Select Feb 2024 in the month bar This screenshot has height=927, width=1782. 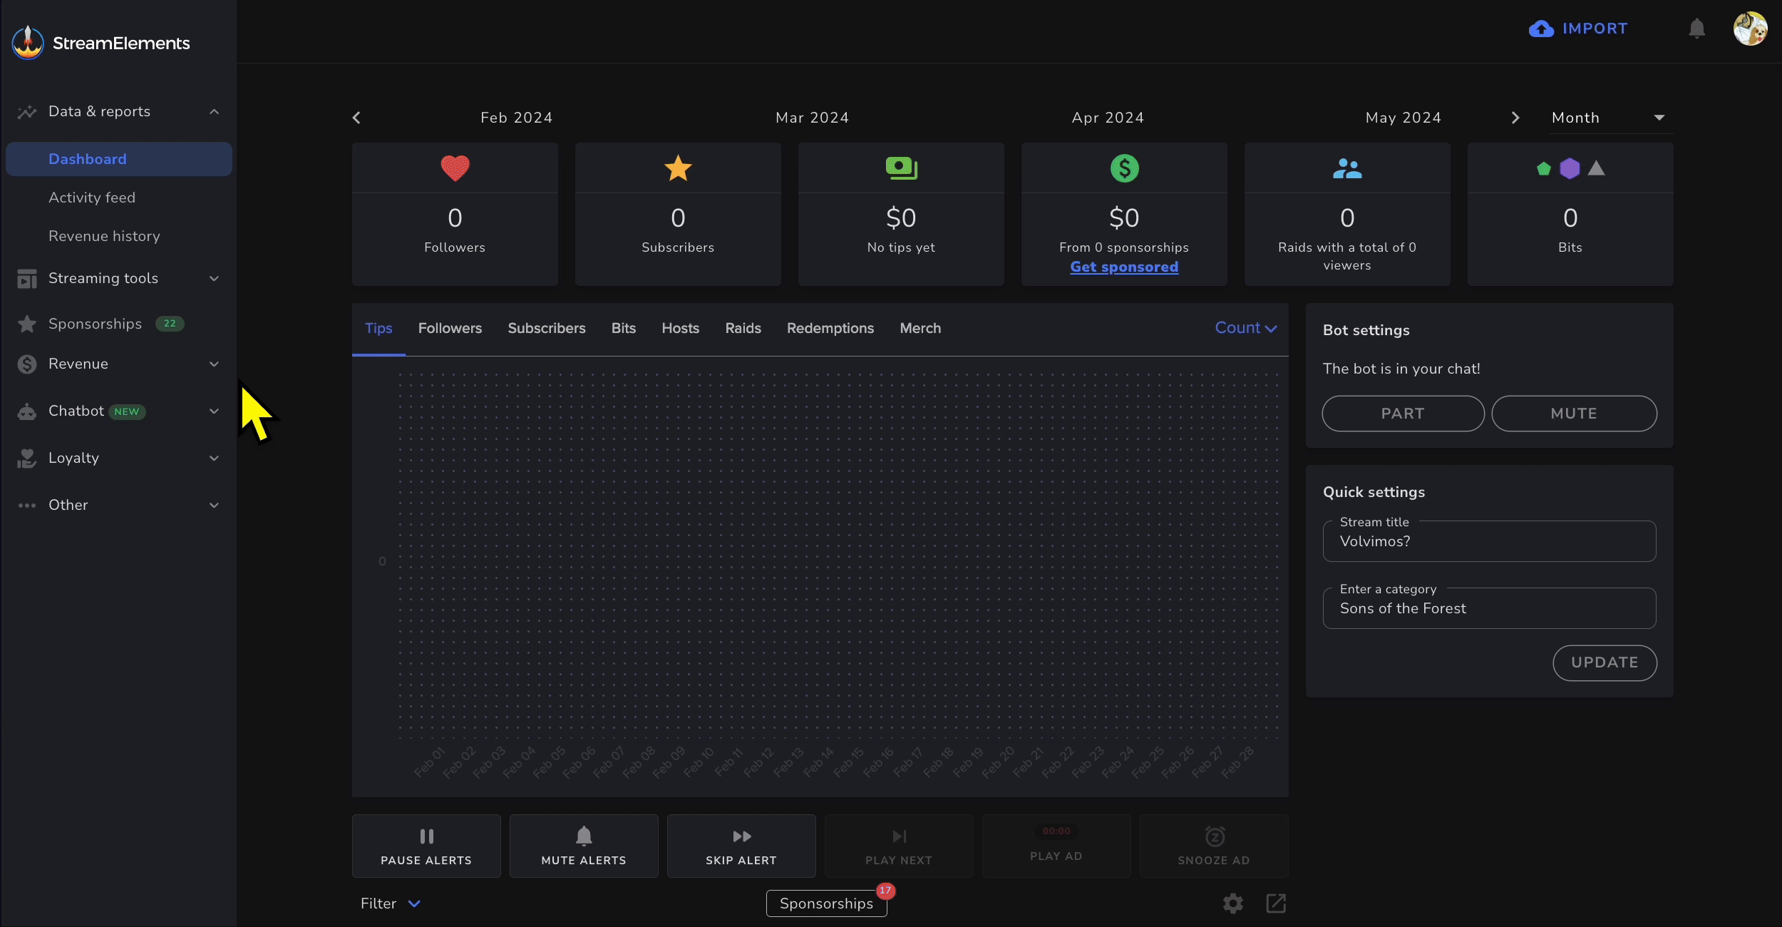[x=516, y=118]
